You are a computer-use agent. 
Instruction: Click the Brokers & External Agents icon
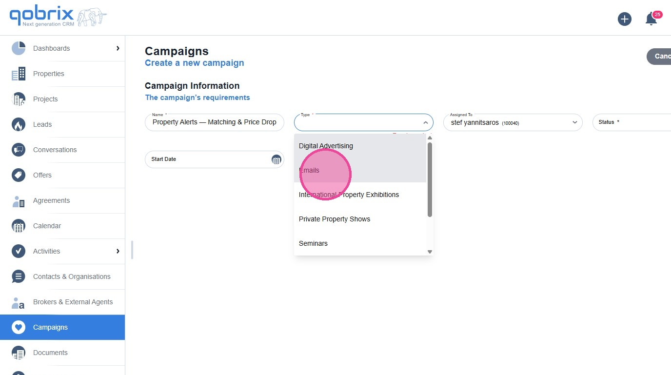(19, 302)
